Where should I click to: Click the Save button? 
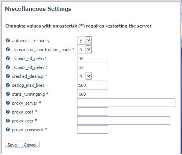coord(12,145)
